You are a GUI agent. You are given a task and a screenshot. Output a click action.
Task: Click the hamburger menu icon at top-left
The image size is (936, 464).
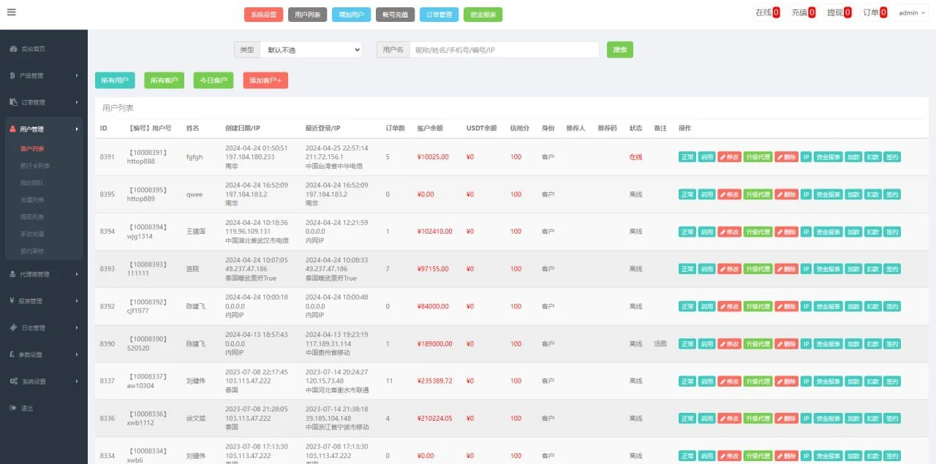tap(11, 12)
